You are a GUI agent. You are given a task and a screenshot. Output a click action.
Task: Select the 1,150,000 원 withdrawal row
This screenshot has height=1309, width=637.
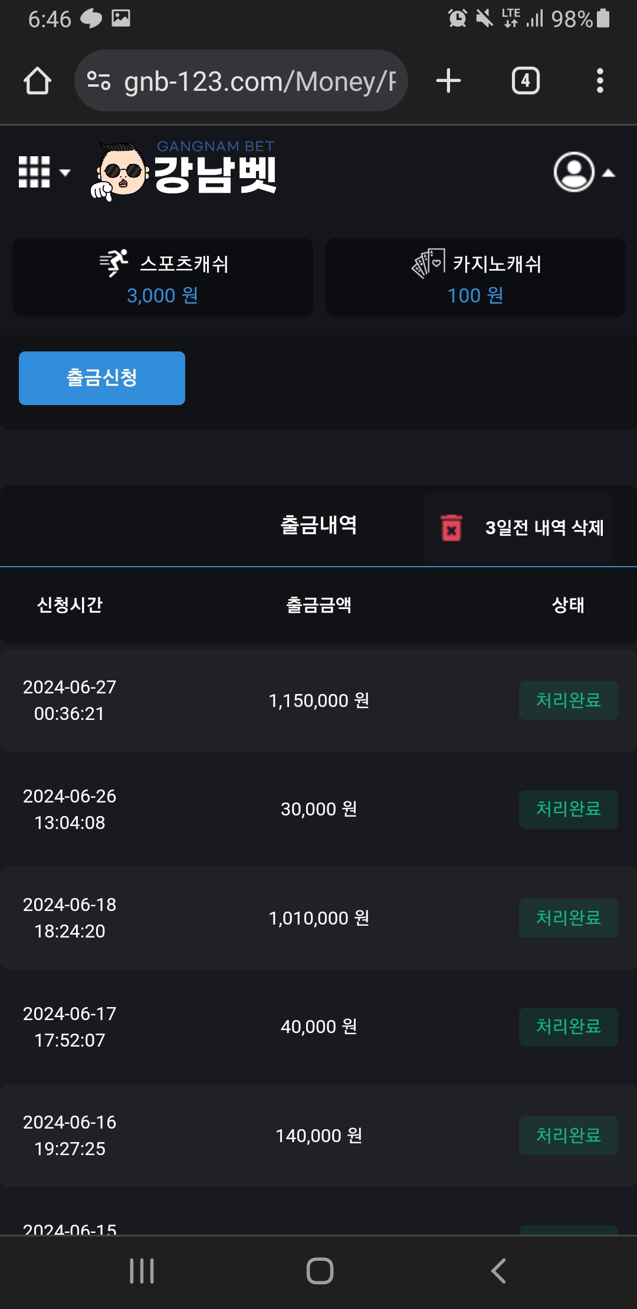(x=318, y=700)
